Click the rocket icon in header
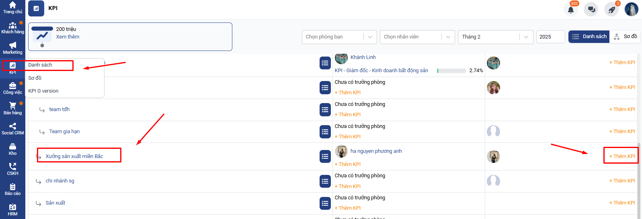This screenshot has height=219, width=642. pos(611,9)
